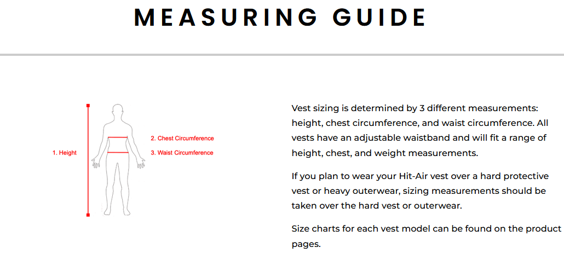Click the Measuring Guide heading

[280, 17]
